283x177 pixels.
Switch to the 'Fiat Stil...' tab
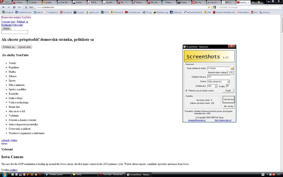pos(65,2)
